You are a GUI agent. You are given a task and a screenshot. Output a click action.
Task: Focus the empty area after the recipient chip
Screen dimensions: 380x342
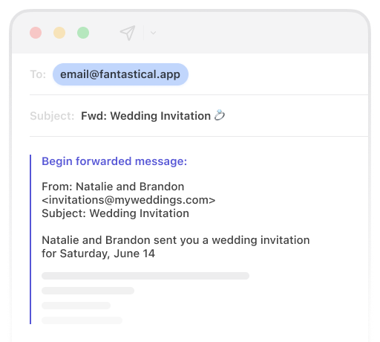click(277, 74)
